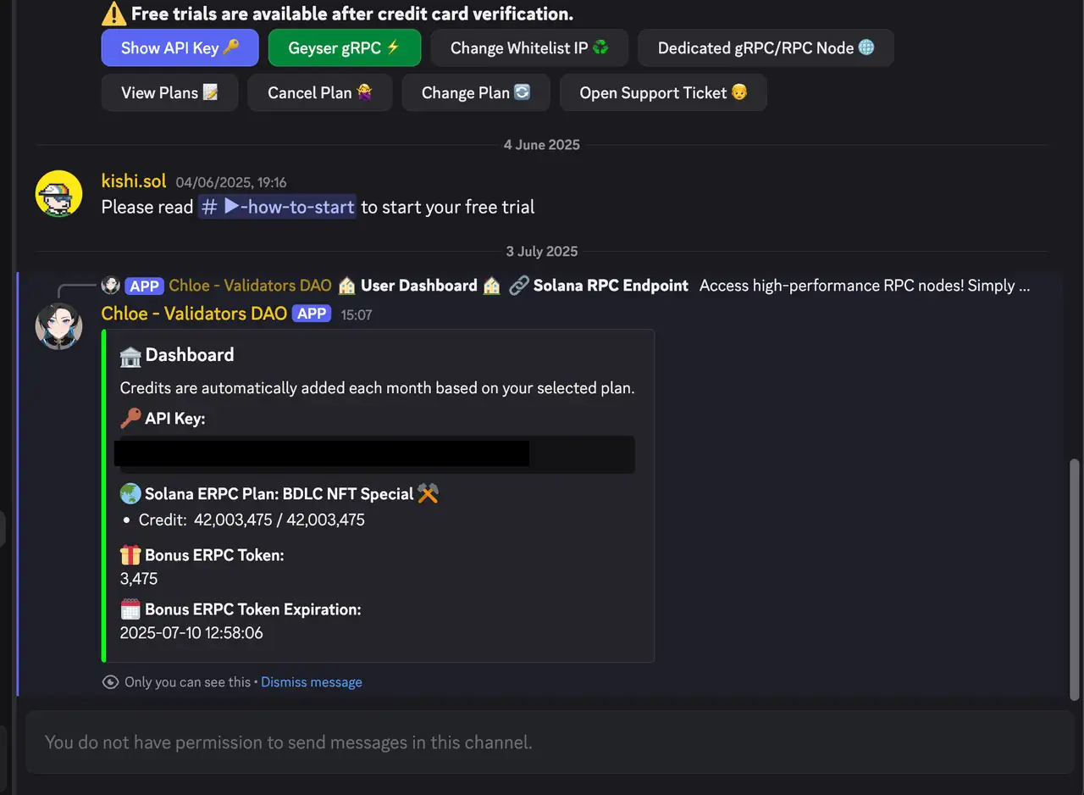Dismiss the ephemeral bot message
1084x795 pixels.
311,681
